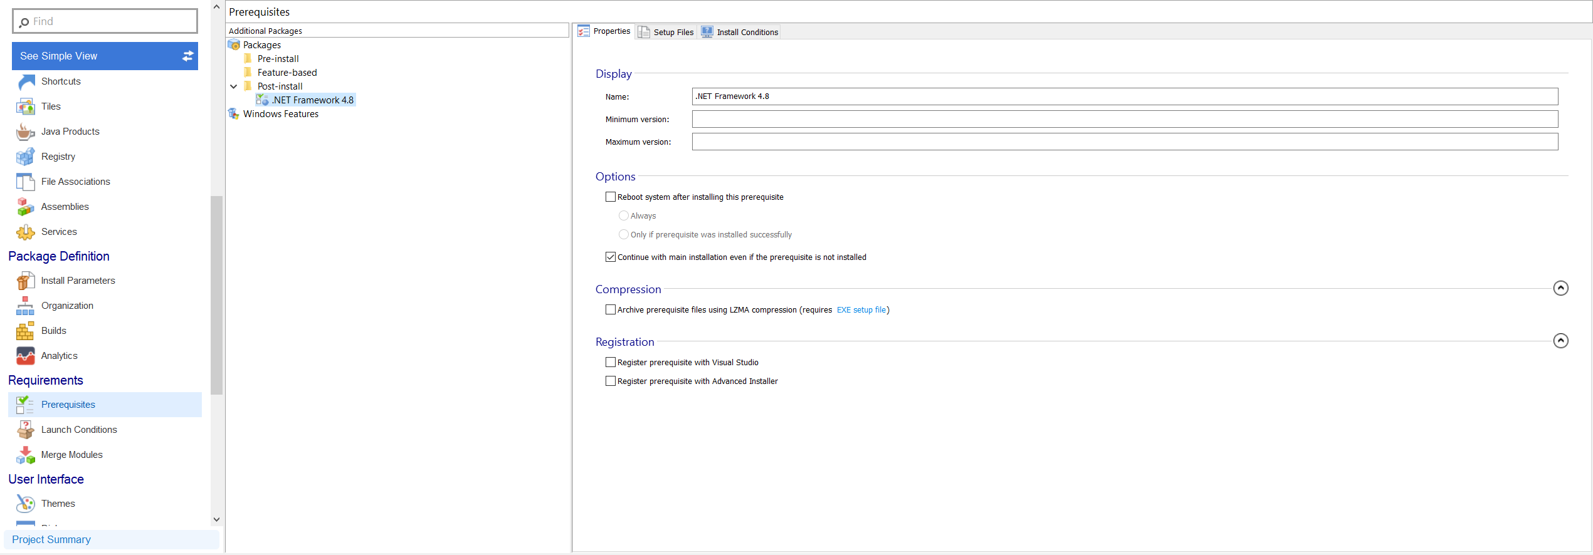The height and width of the screenshot is (555, 1593).
Task: Click the Analytics chart icon
Action: (x=26, y=356)
